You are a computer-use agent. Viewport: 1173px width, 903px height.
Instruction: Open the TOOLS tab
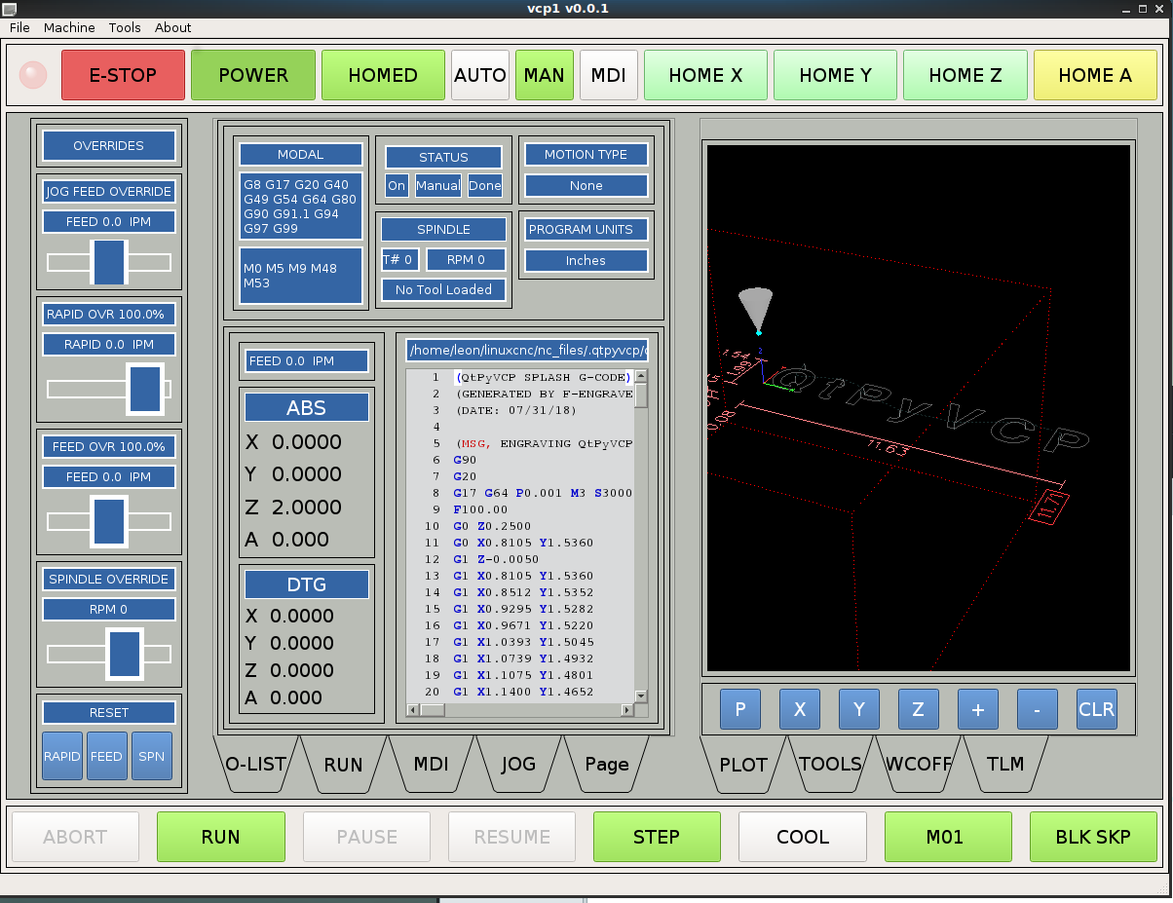pyautogui.click(x=830, y=764)
